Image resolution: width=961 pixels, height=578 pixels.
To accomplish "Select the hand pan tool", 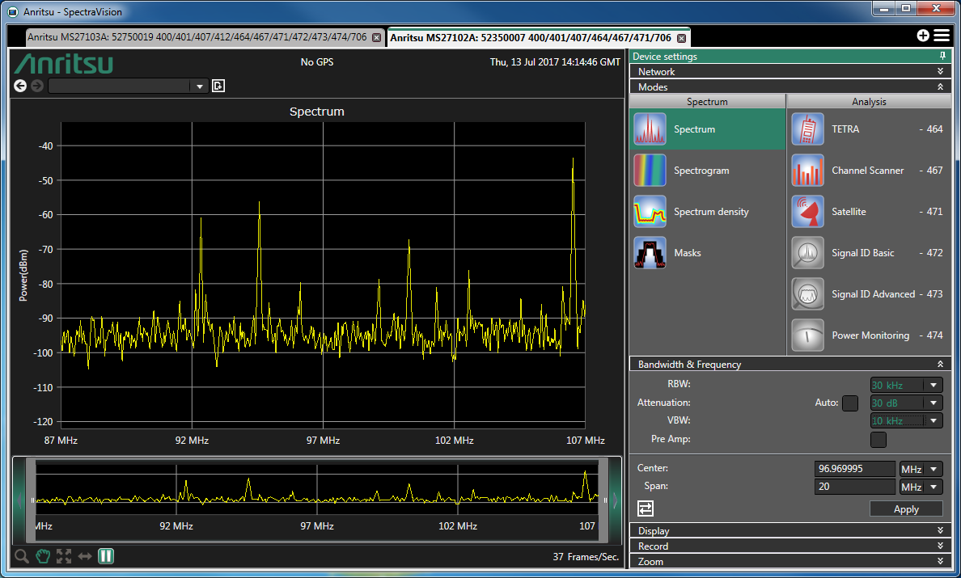I will [43, 555].
